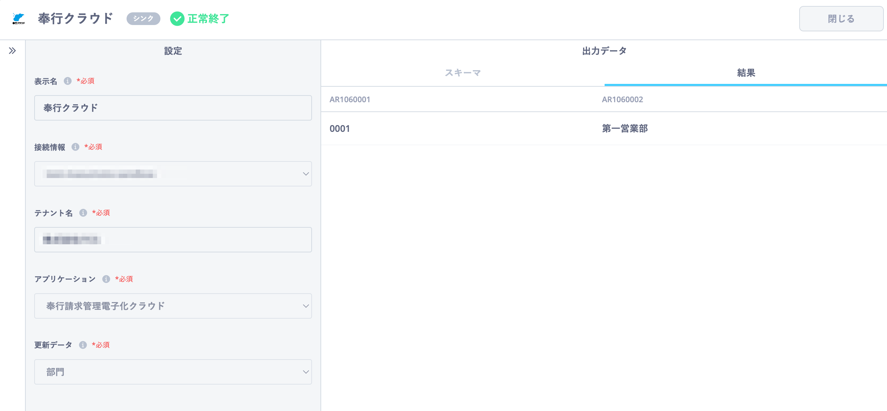This screenshot has height=411, width=887.
Task: Open the 接続情報 dropdown
Action: click(173, 174)
